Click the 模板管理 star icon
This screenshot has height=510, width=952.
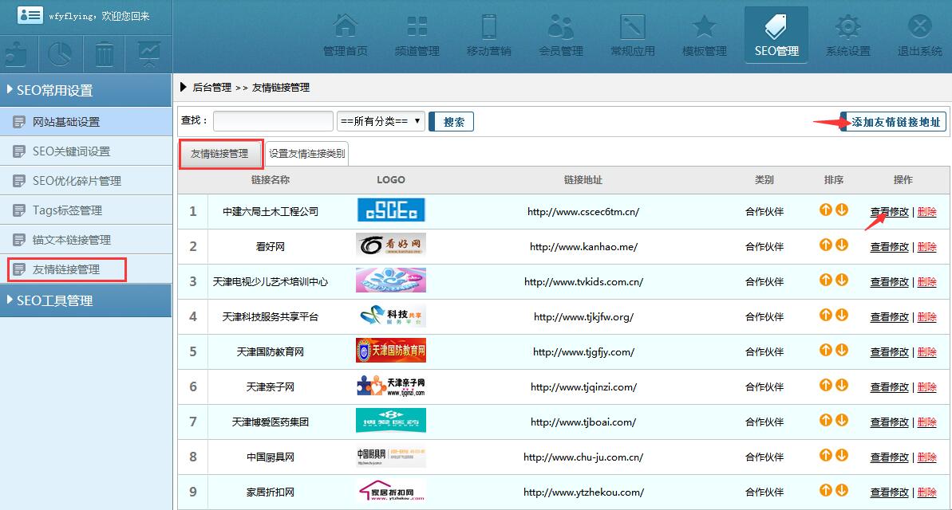[x=704, y=29]
